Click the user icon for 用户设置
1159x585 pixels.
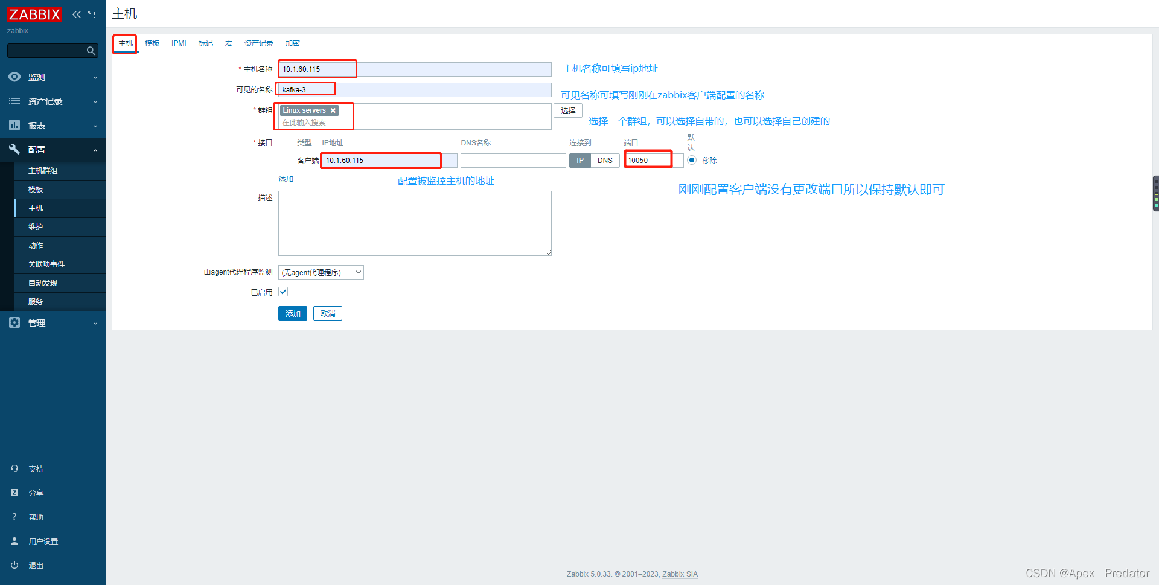pyautogui.click(x=14, y=541)
